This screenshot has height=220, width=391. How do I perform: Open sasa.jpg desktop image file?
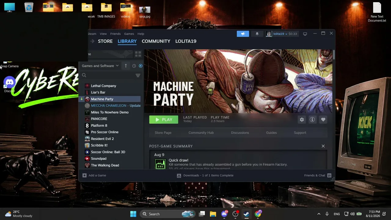[x=145, y=12]
